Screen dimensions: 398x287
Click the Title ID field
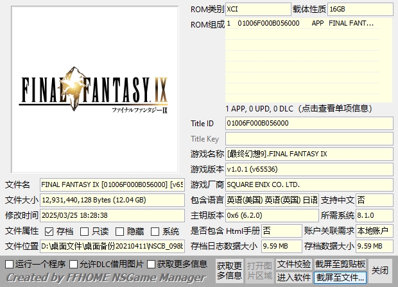[x=309, y=124]
